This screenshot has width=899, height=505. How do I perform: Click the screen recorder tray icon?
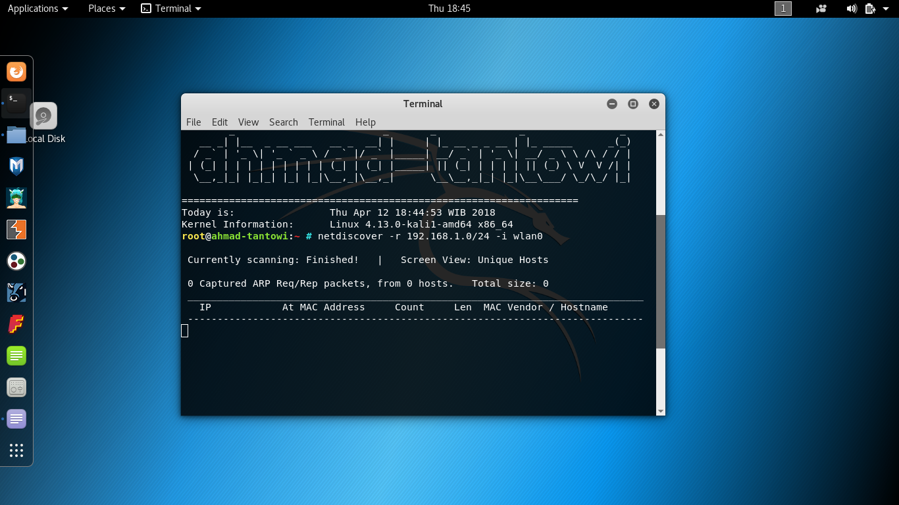(x=821, y=9)
